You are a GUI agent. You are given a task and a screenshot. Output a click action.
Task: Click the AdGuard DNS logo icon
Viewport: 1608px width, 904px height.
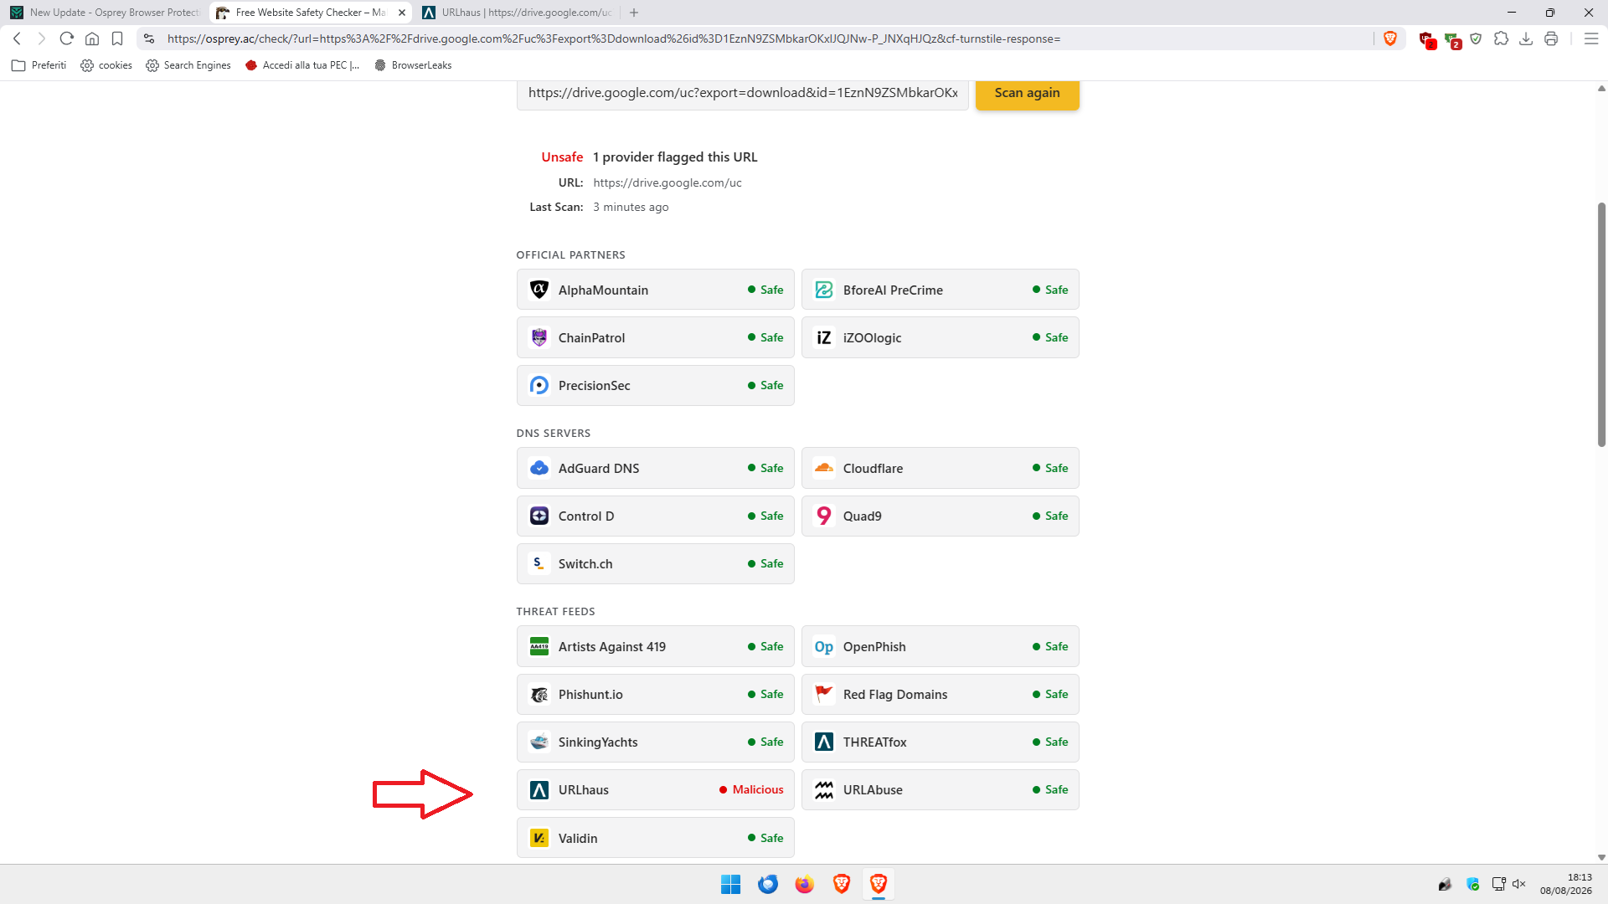pyautogui.click(x=539, y=468)
